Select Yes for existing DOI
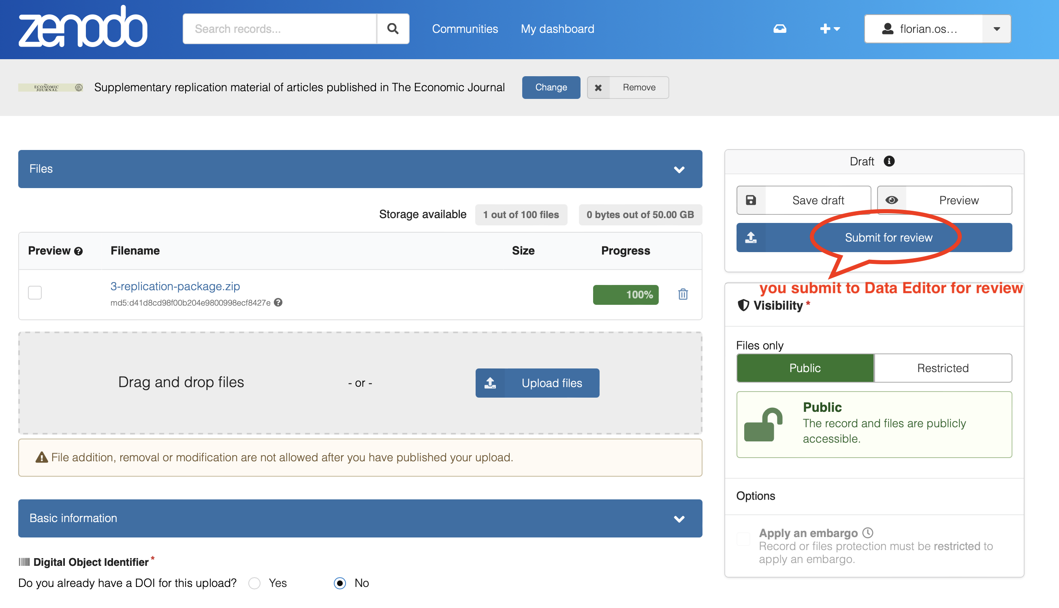The width and height of the screenshot is (1059, 608). coord(254,583)
